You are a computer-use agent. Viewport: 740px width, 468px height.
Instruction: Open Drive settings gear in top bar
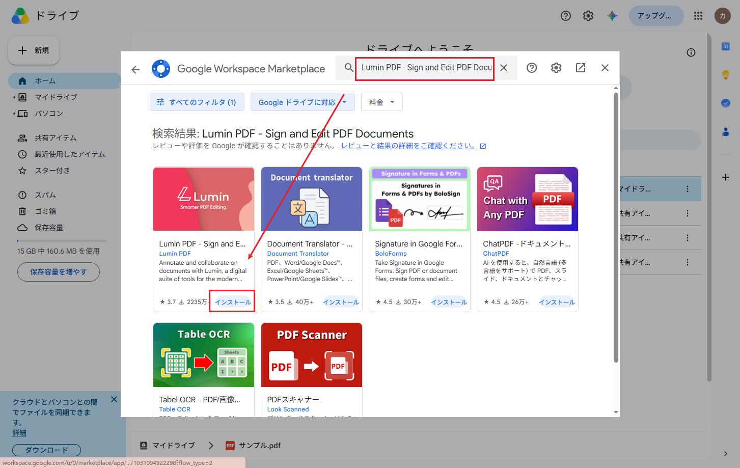pyautogui.click(x=588, y=16)
